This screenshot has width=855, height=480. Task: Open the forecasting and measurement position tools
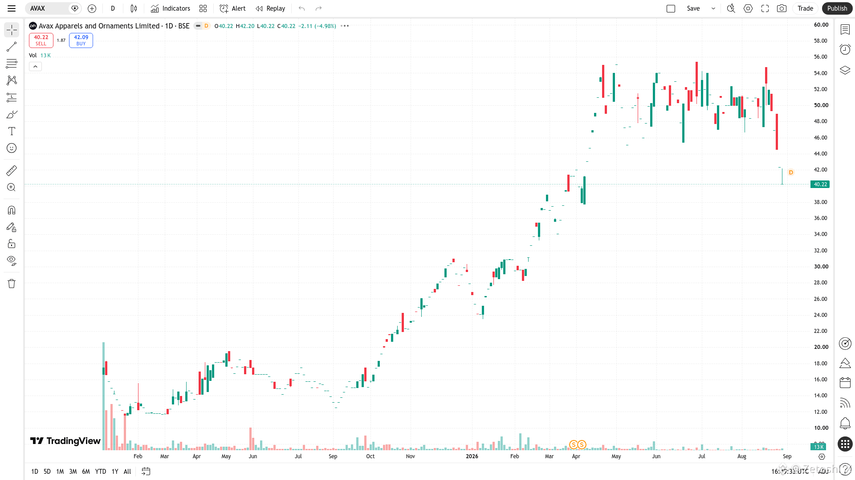click(x=12, y=97)
